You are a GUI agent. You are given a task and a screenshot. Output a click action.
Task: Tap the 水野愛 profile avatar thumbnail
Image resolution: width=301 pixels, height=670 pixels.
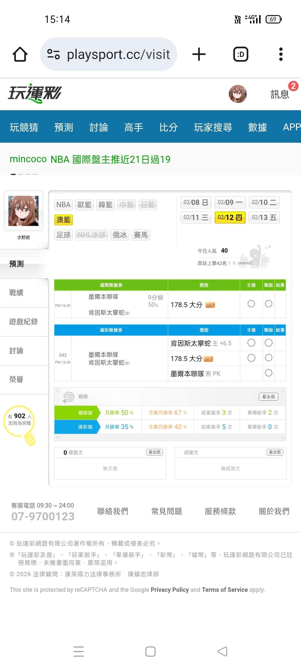(23, 211)
